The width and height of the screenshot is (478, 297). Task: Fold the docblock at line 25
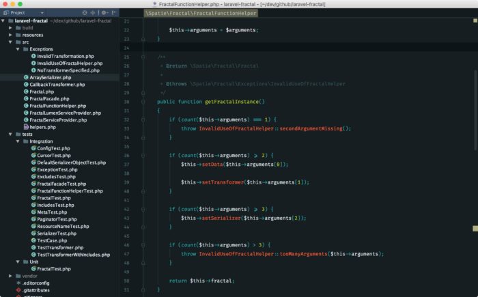pos(143,57)
